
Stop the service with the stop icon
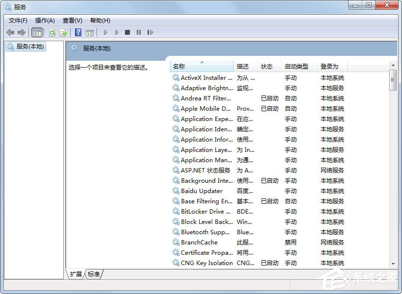click(127, 32)
